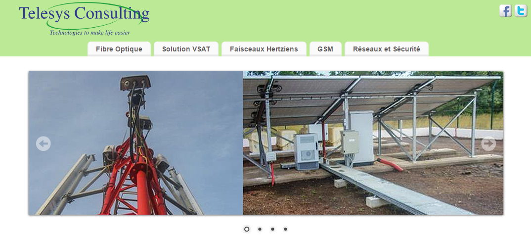The image size is (531, 235).
Task: Click the Telesys Consulting logo
Action: (x=84, y=19)
